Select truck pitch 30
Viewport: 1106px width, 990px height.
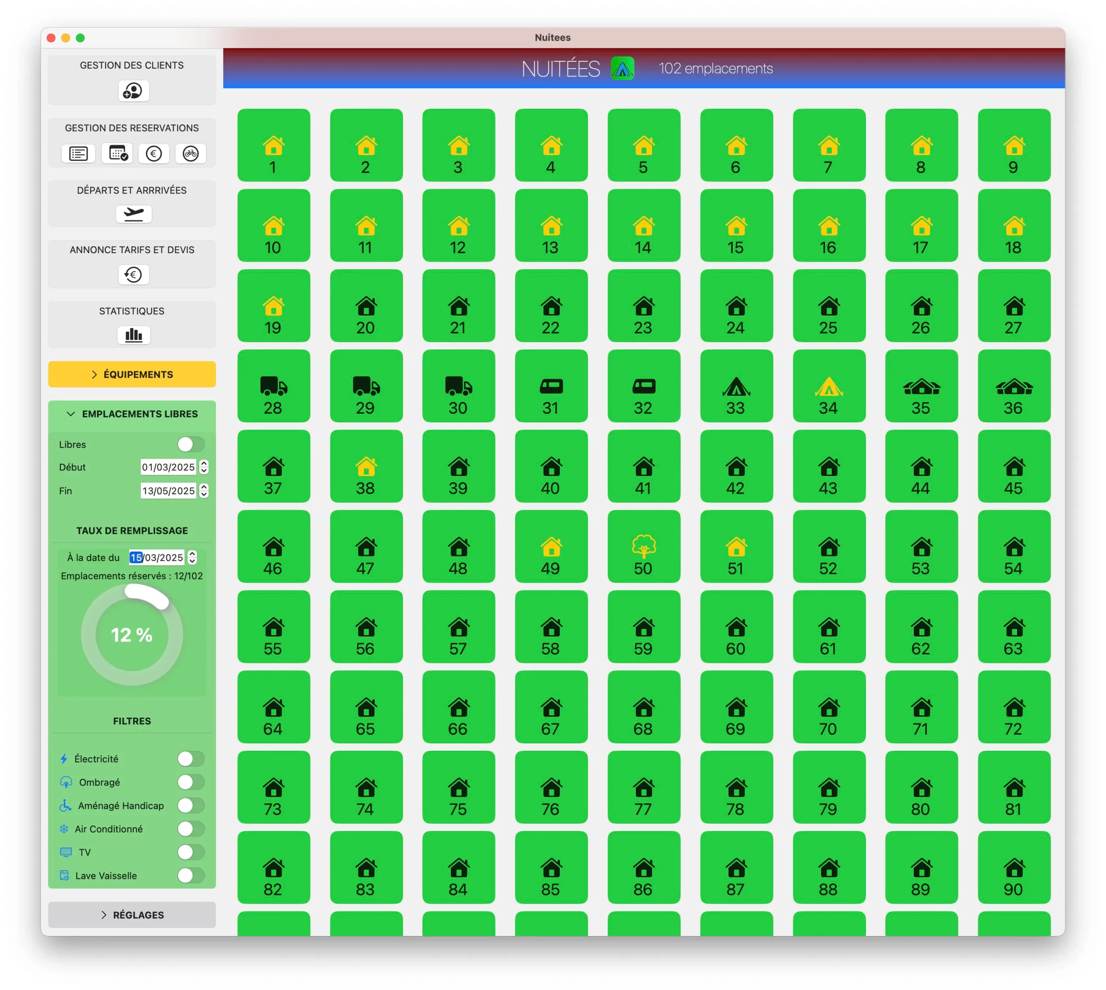tap(459, 386)
